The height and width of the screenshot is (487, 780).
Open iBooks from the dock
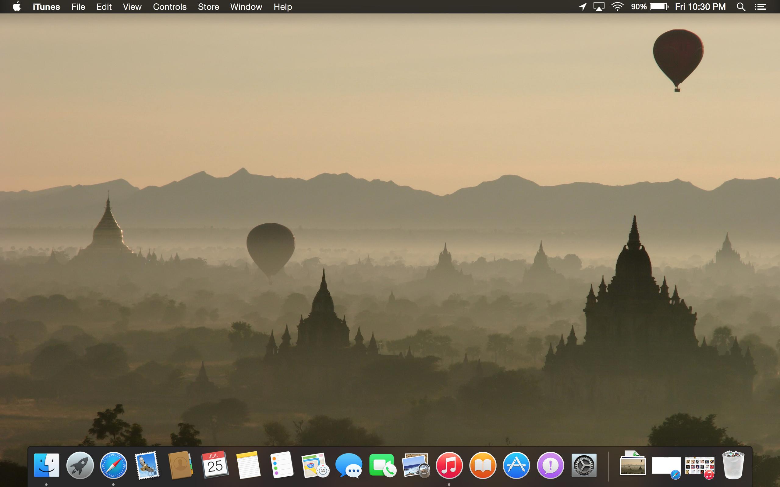pyautogui.click(x=483, y=465)
